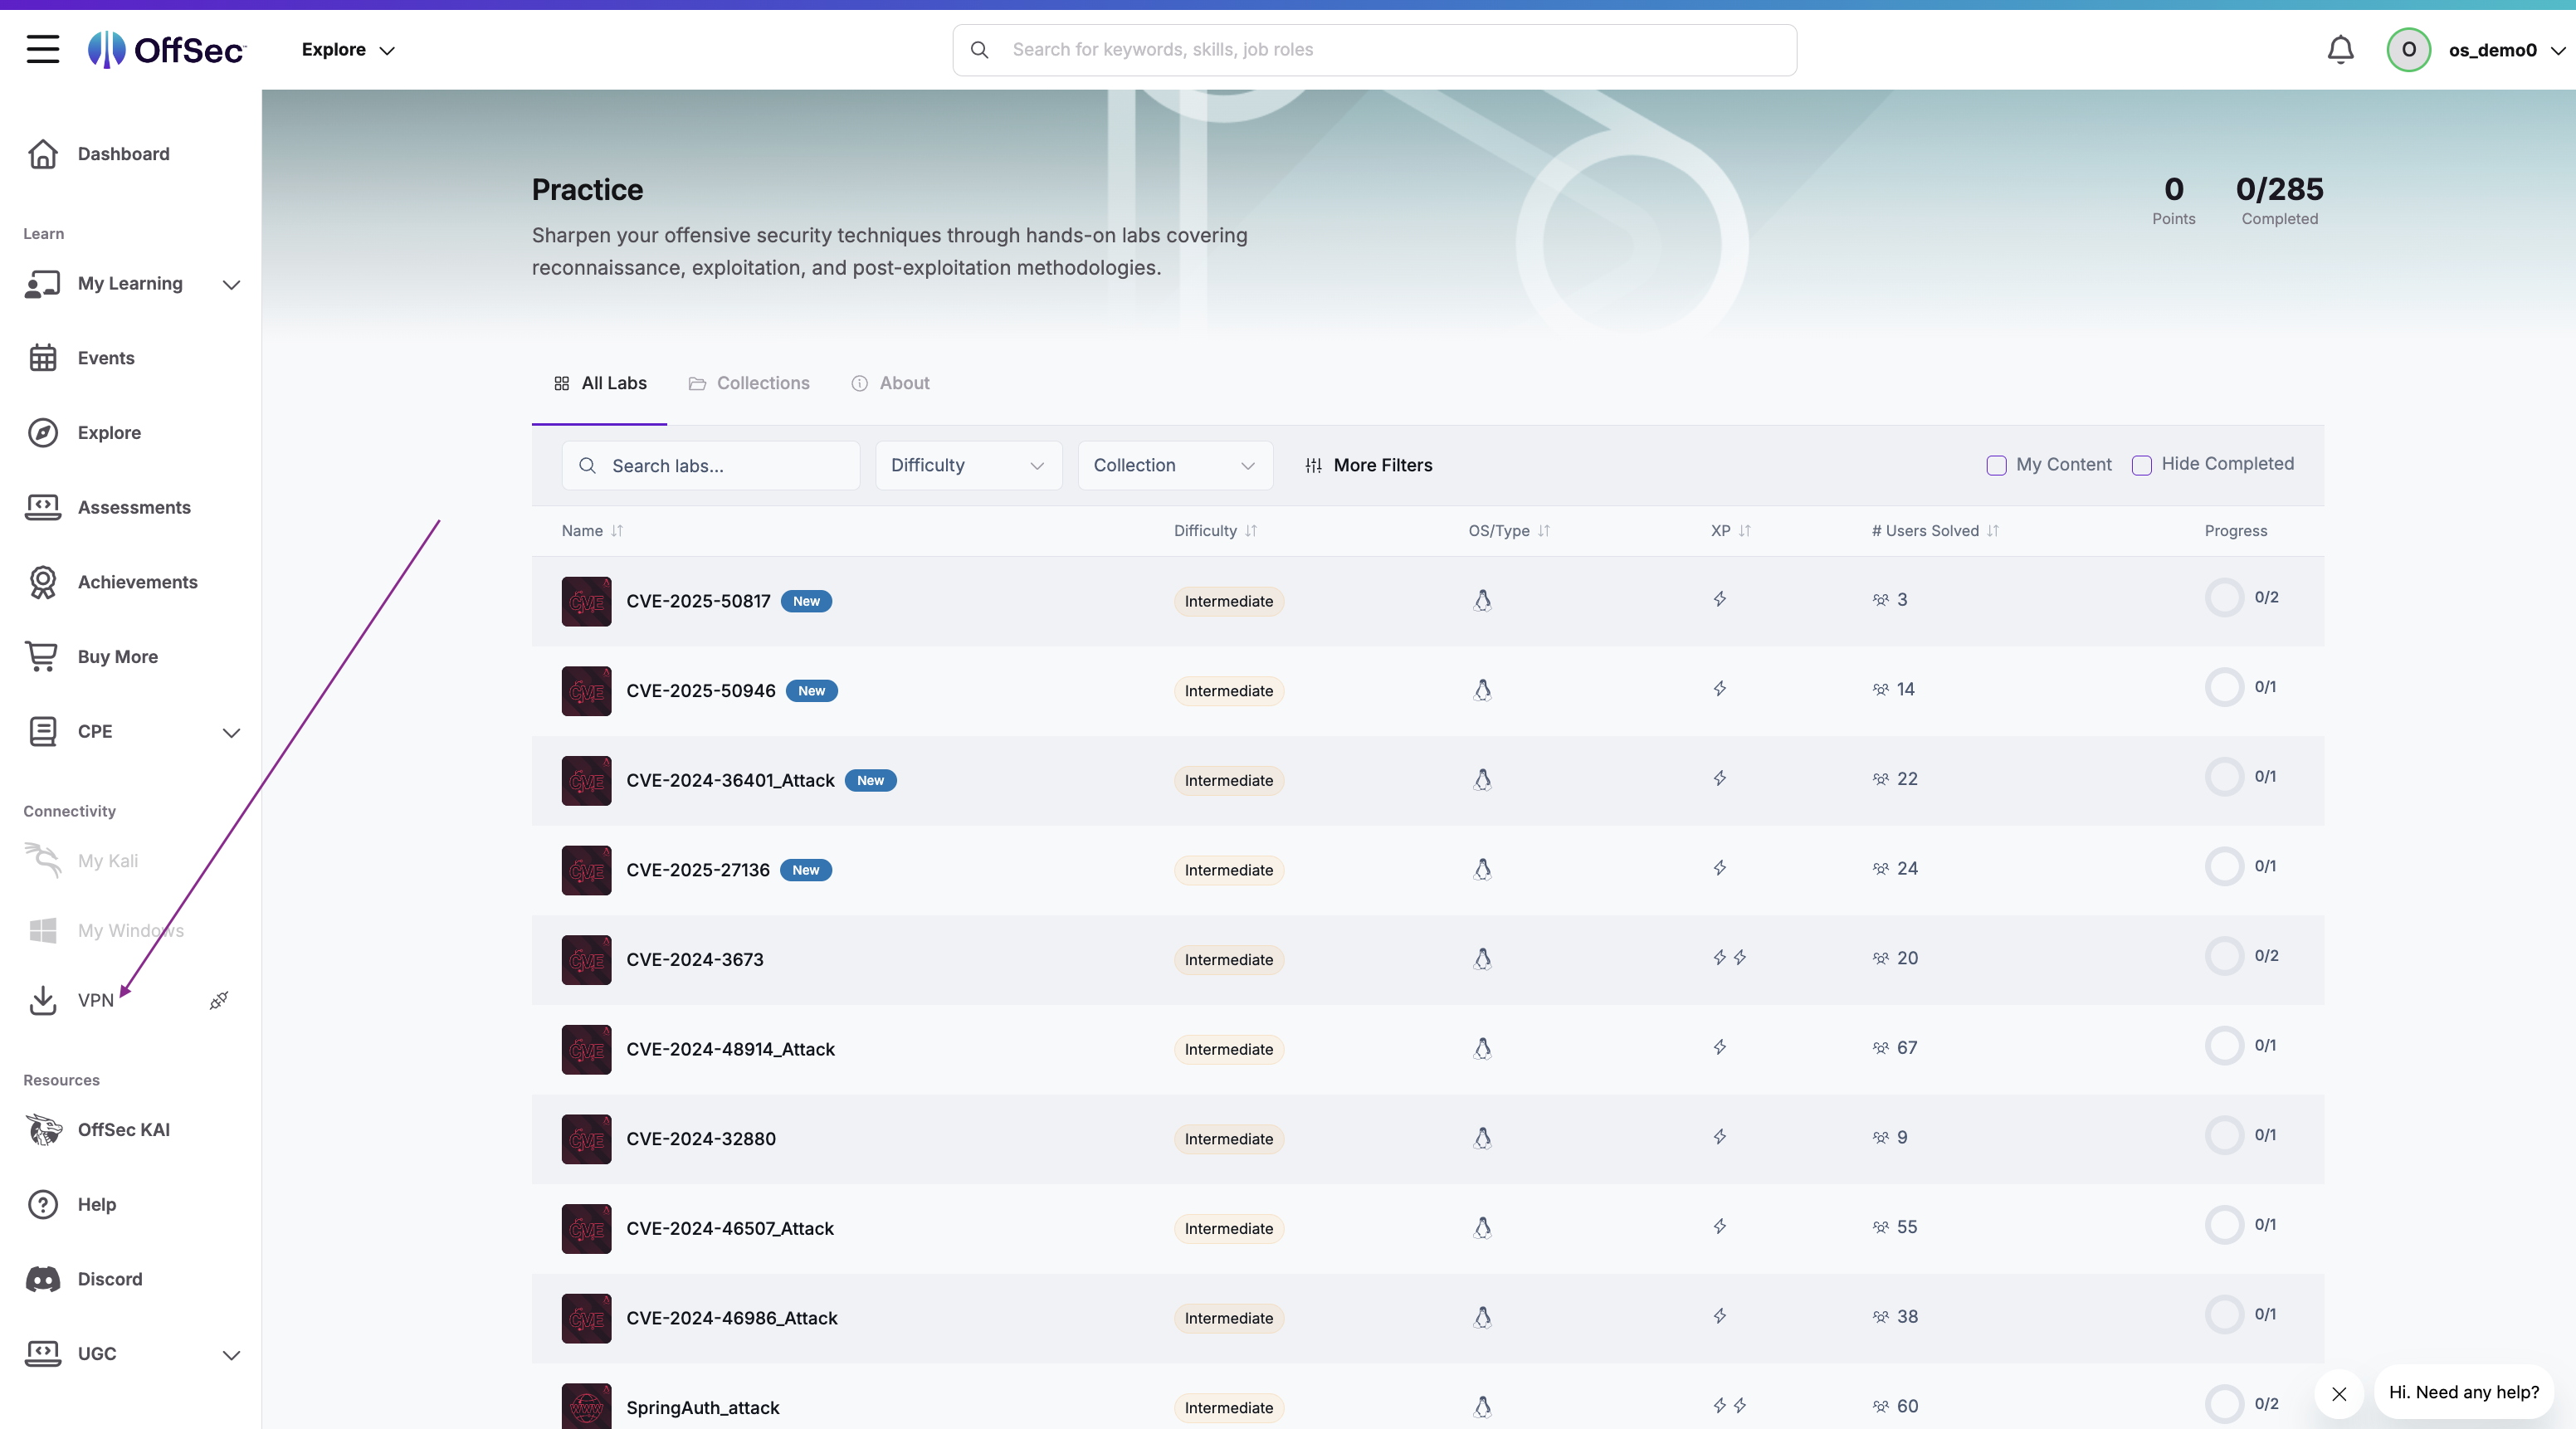Expand the UGC section
Viewport: 2576px width, 1429px height.
click(x=231, y=1355)
